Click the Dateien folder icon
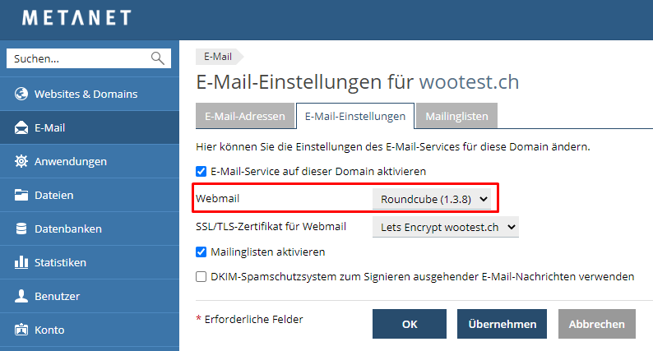Image resolution: width=653 pixels, height=351 pixels. [x=21, y=195]
